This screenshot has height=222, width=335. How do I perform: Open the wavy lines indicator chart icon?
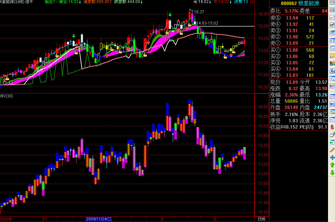(x=332, y=97)
